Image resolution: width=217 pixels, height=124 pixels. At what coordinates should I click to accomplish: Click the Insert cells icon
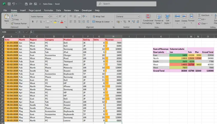(177, 16)
